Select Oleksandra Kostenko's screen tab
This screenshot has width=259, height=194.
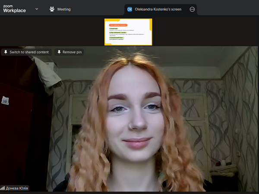tap(158, 9)
